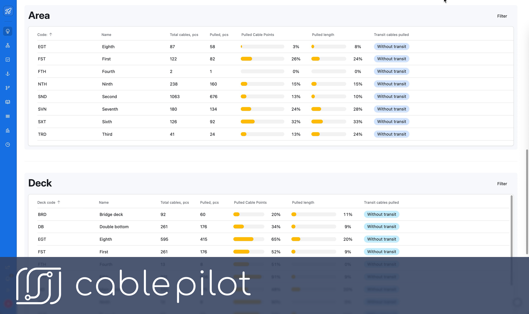Open the open-book sidebar icon

click(8, 102)
